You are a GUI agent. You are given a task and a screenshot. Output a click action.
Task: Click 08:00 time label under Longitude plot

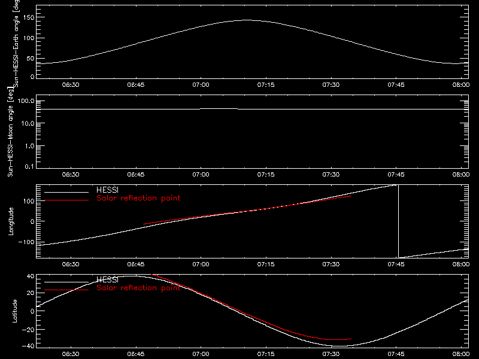pos(461,264)
